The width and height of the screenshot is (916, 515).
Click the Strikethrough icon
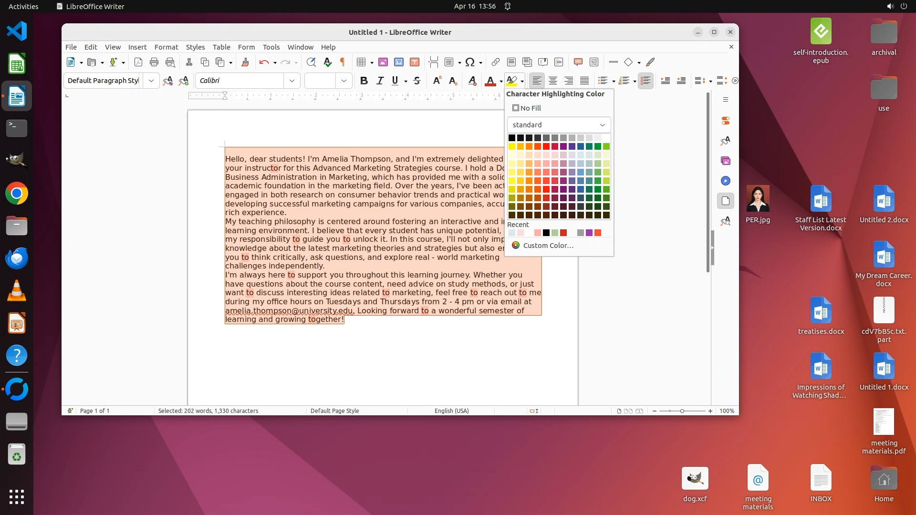point(416,81)
